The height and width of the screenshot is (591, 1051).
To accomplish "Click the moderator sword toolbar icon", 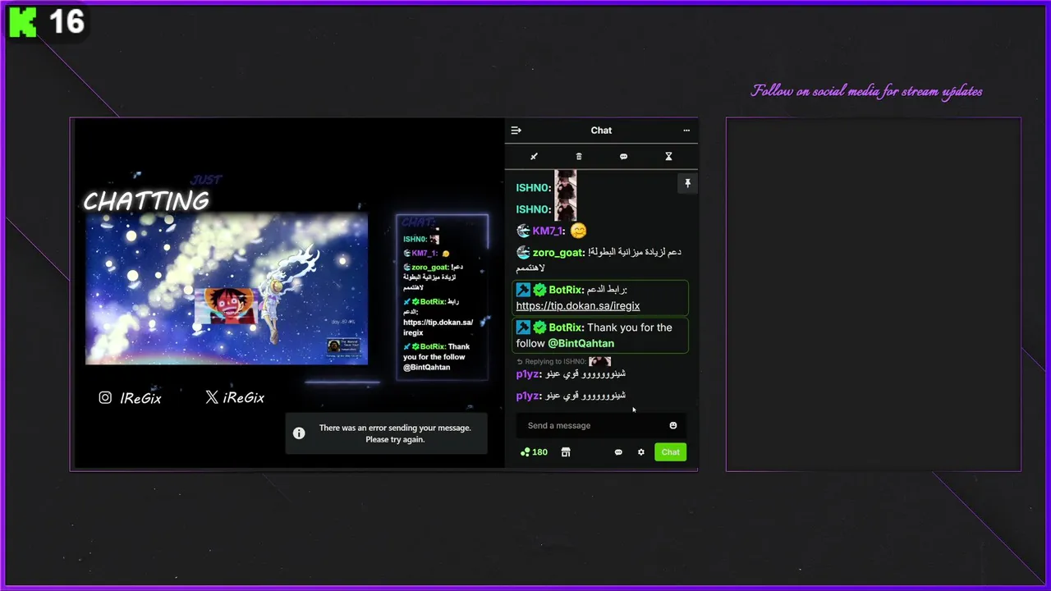I will (534, 157).
